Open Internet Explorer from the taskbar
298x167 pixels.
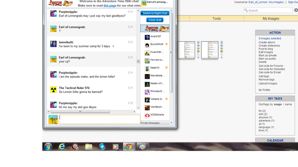[61, 147]
